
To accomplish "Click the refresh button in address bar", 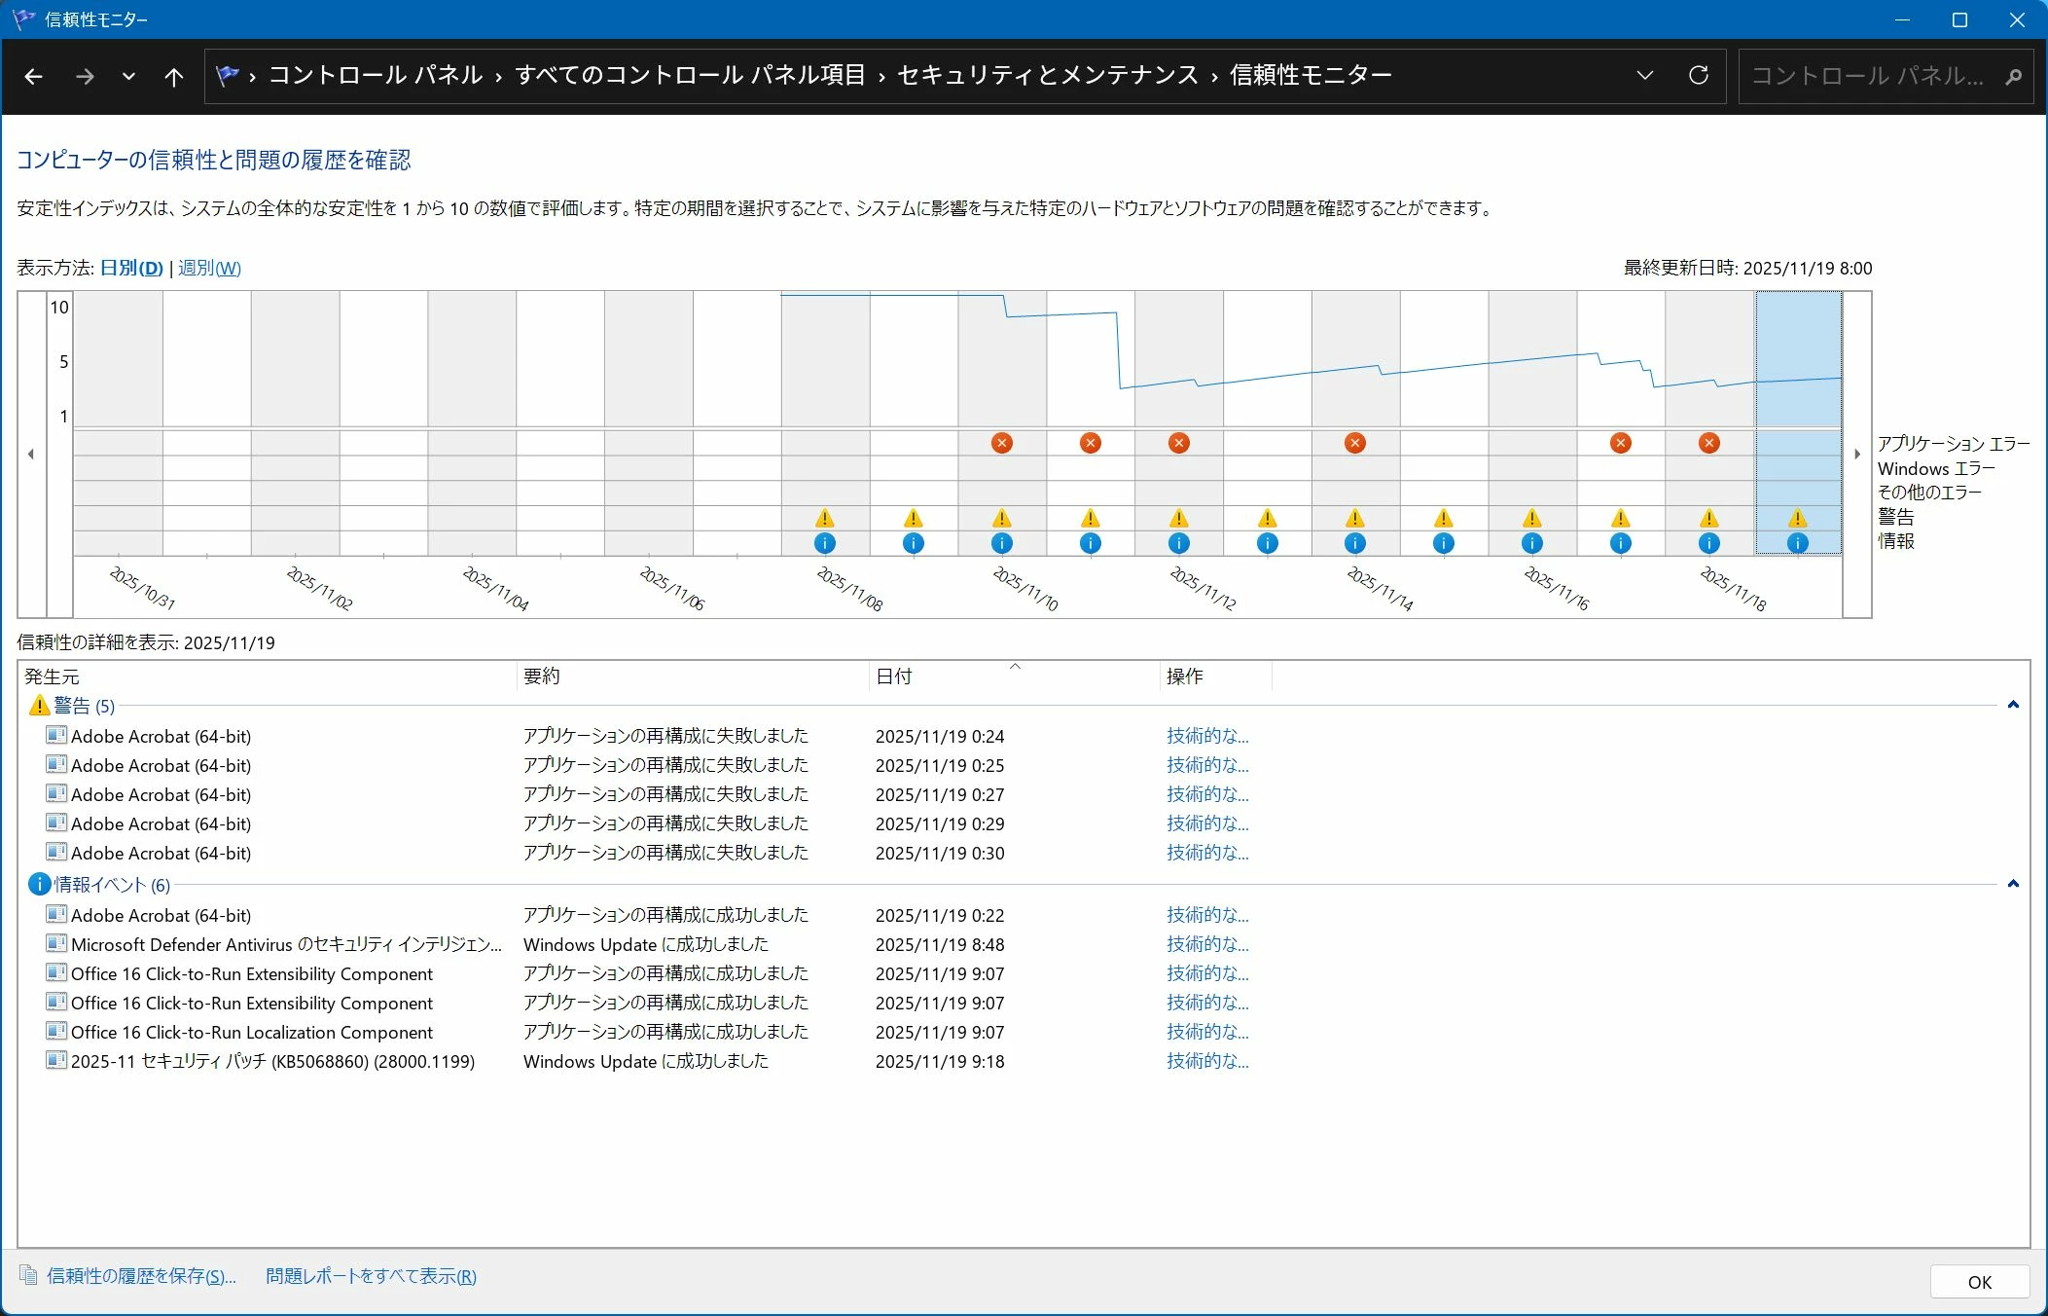I will (1698, 76).
